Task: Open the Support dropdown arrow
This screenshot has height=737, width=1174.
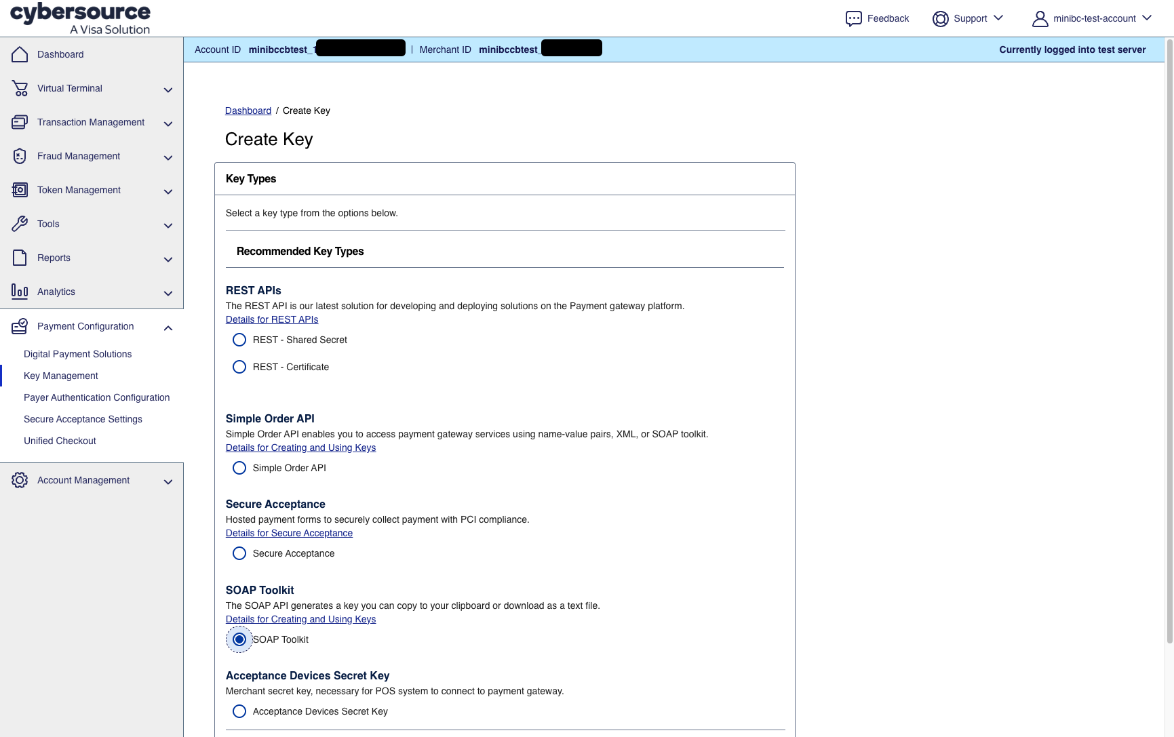Action: tap(998, 18)
